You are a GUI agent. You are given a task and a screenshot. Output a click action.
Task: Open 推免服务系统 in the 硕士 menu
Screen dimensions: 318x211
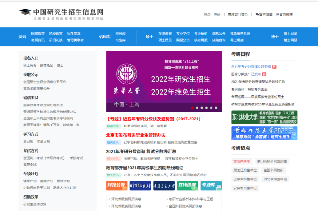point(240,34)
